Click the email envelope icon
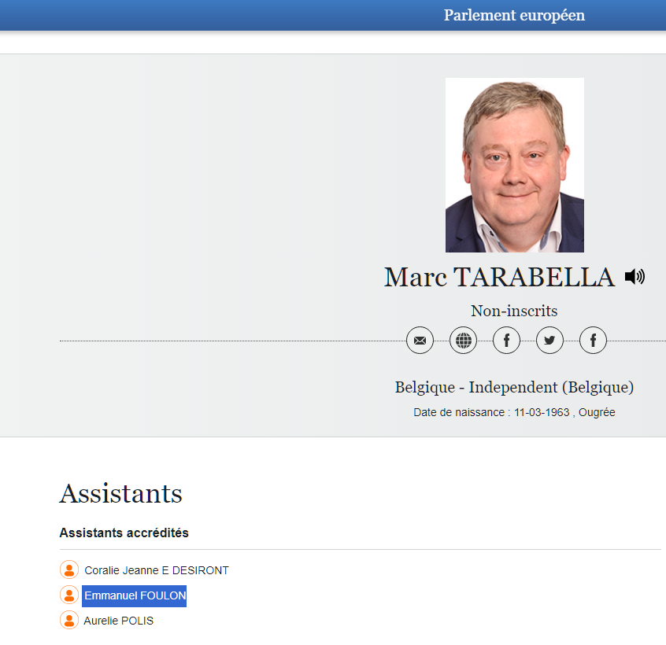666x645 pixels. (420, 341)
